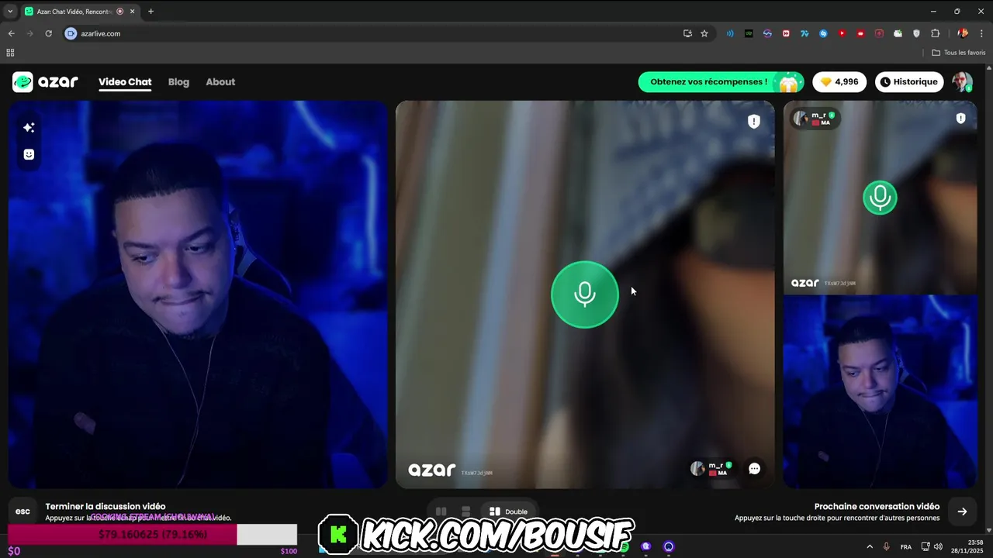Click the microphone icon in system tray
The width and height of the screenshot is (993, 558).
click(887, 546)
